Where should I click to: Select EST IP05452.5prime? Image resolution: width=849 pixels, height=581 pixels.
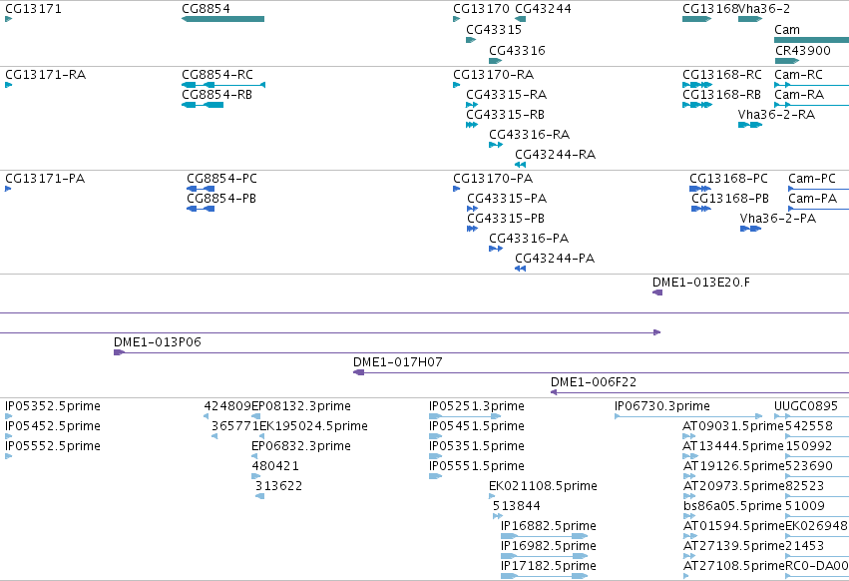(53, 426)
